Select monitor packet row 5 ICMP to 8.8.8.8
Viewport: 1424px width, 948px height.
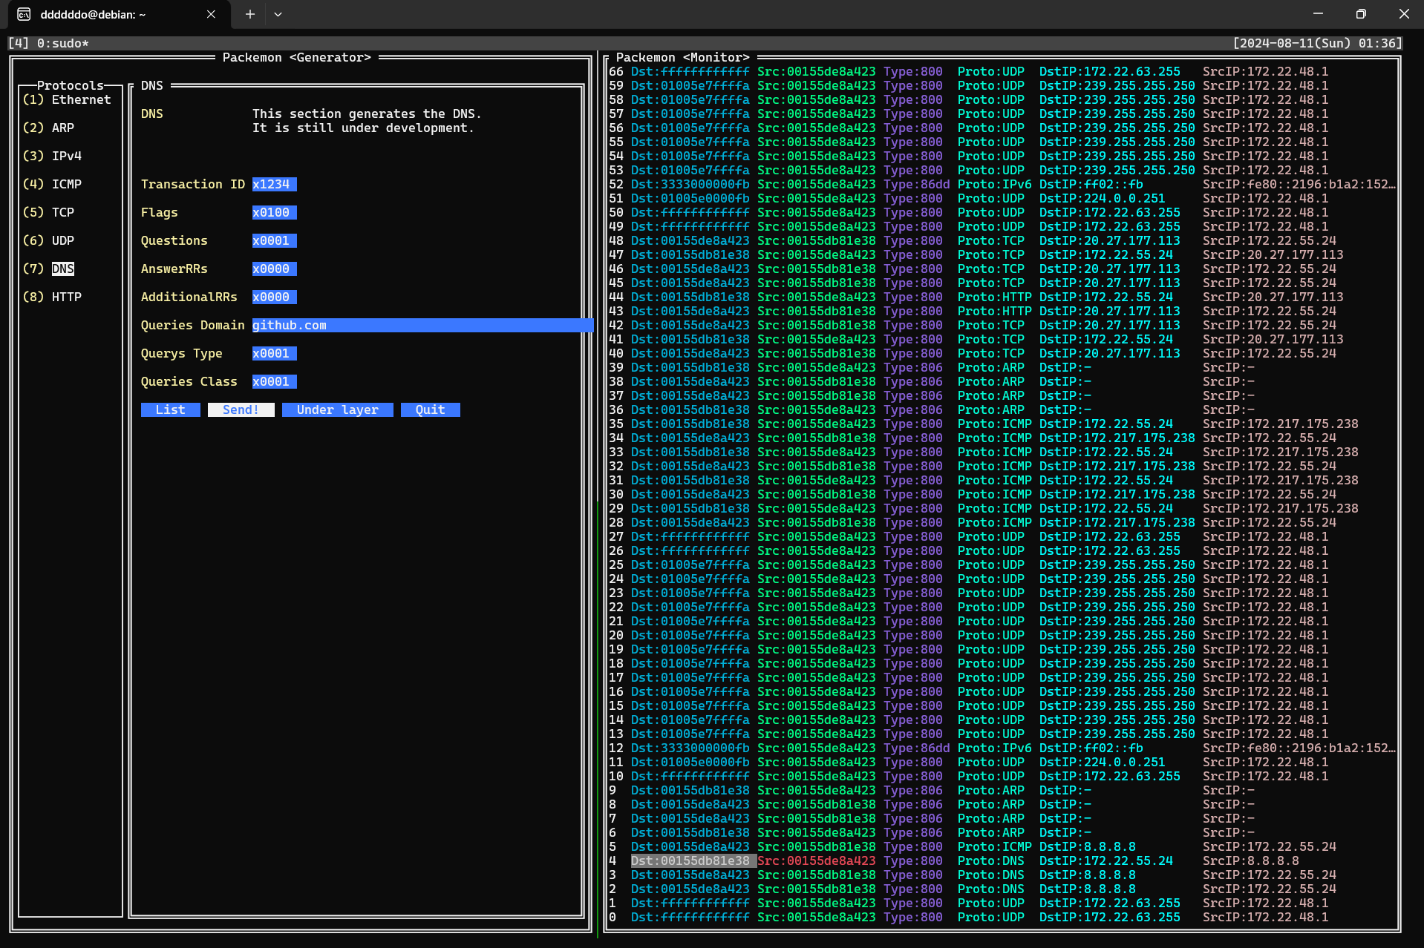click(x=1002, y=846)
